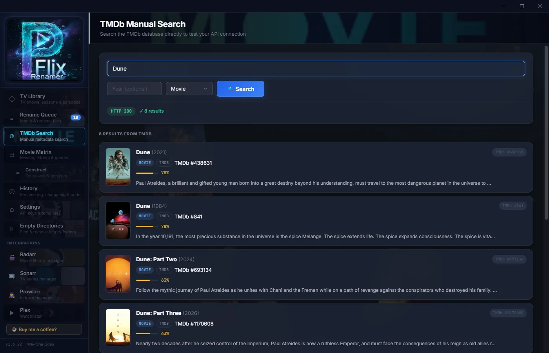
Task: Click the Buy me a coffee button
Action: pos(44,329)
